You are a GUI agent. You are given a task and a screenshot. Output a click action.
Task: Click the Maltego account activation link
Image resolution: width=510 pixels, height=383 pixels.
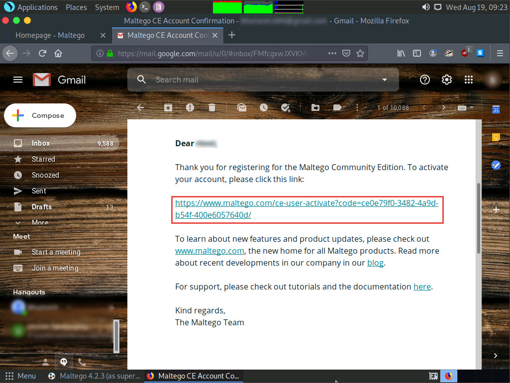pyautogui.click(x=306, y=209)
